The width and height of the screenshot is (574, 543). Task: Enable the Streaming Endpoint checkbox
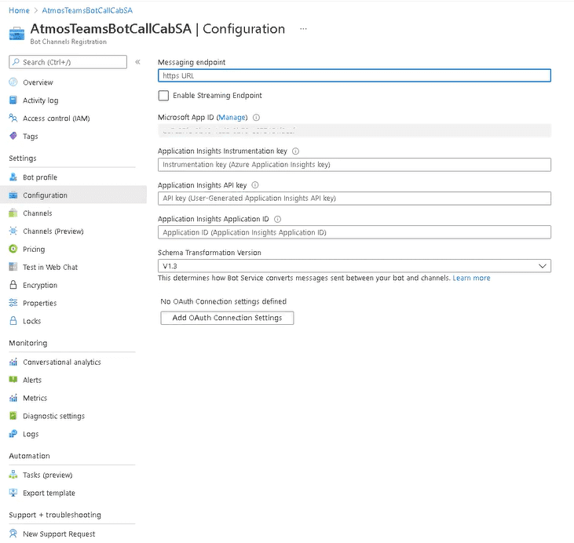point(163,96)
